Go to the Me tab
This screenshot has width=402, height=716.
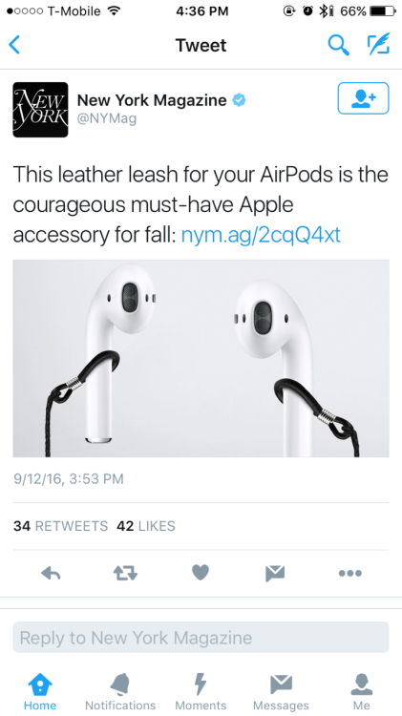coord(361,692)
